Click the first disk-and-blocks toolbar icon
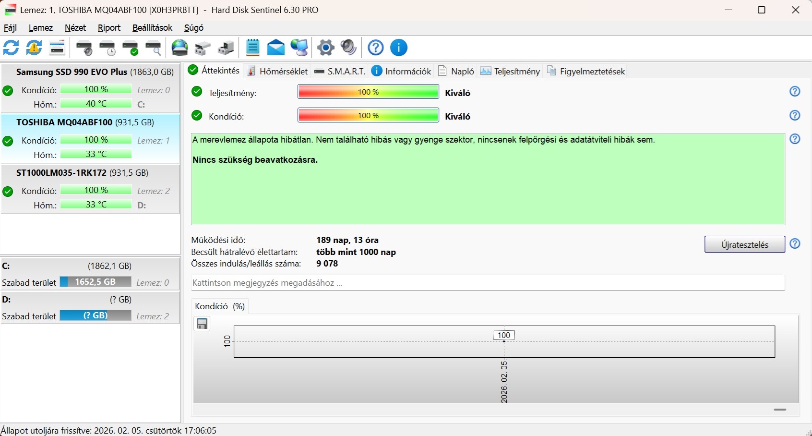The width and height of the screenshot is (812, 436). click(203, 48)
